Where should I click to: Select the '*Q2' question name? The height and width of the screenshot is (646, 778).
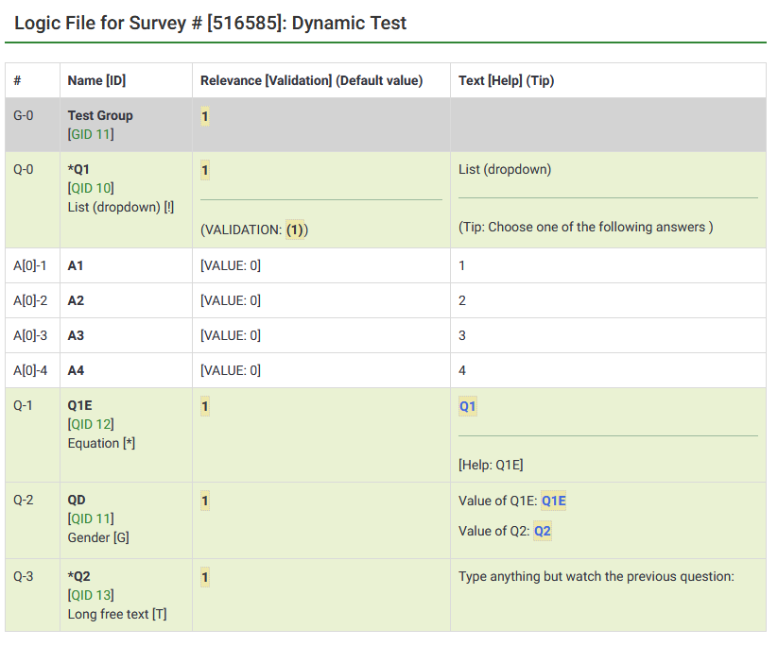78,577
